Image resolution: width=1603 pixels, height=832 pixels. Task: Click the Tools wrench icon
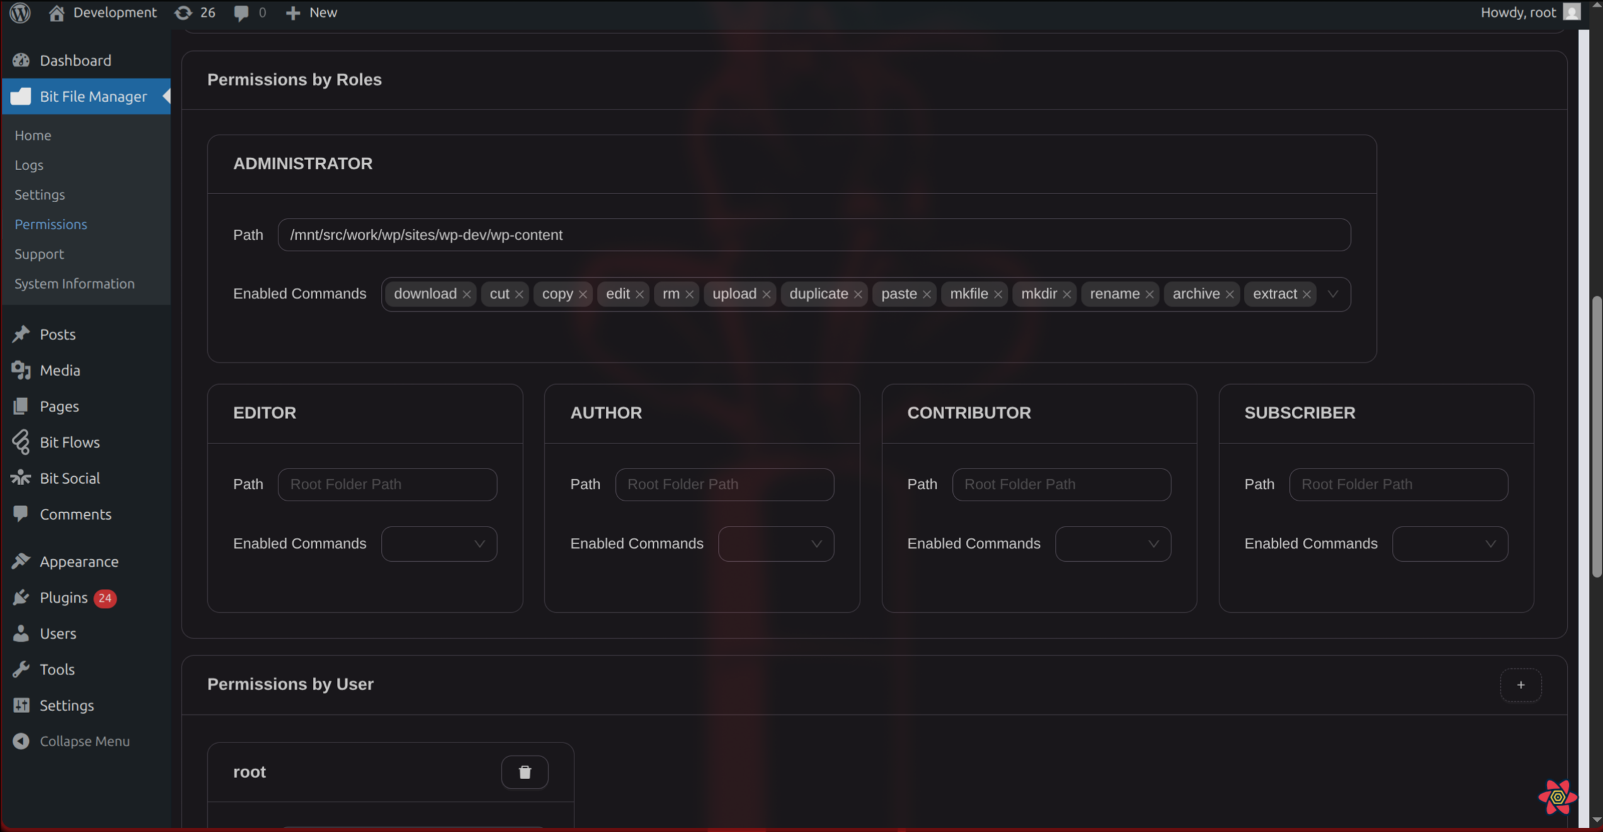tap(21, 669)
